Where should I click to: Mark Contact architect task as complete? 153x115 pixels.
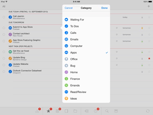(4, 34)
